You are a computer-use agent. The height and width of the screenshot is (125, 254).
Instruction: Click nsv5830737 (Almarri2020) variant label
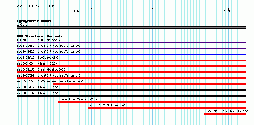[38, 93]
